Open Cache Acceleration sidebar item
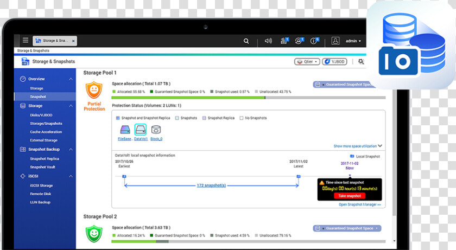 point(46,132)
